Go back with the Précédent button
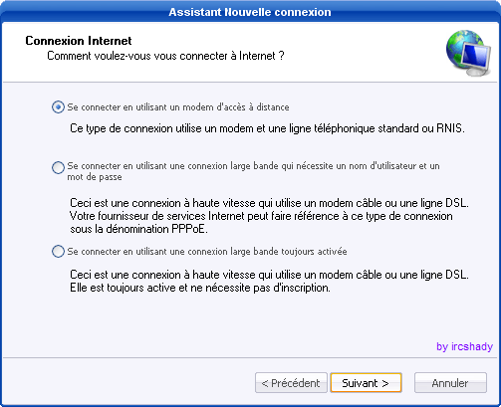This screenshot has height=407, width=501. (291, 383)
